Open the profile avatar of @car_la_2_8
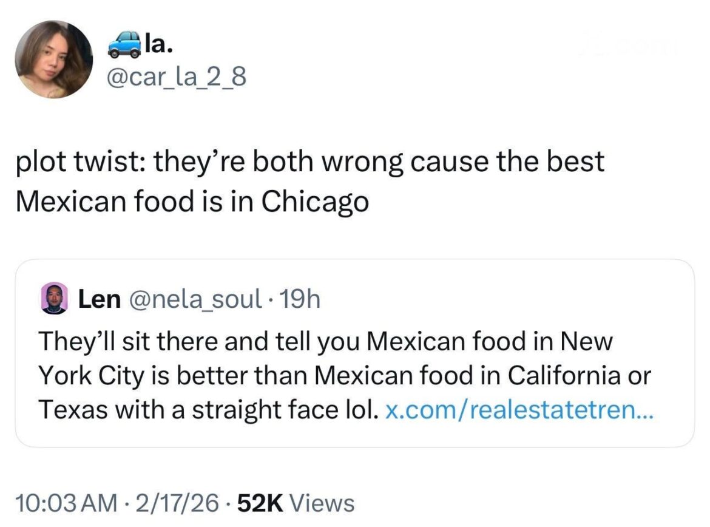The width and height of the screenshot is (710, 527). tap(55, 58)
